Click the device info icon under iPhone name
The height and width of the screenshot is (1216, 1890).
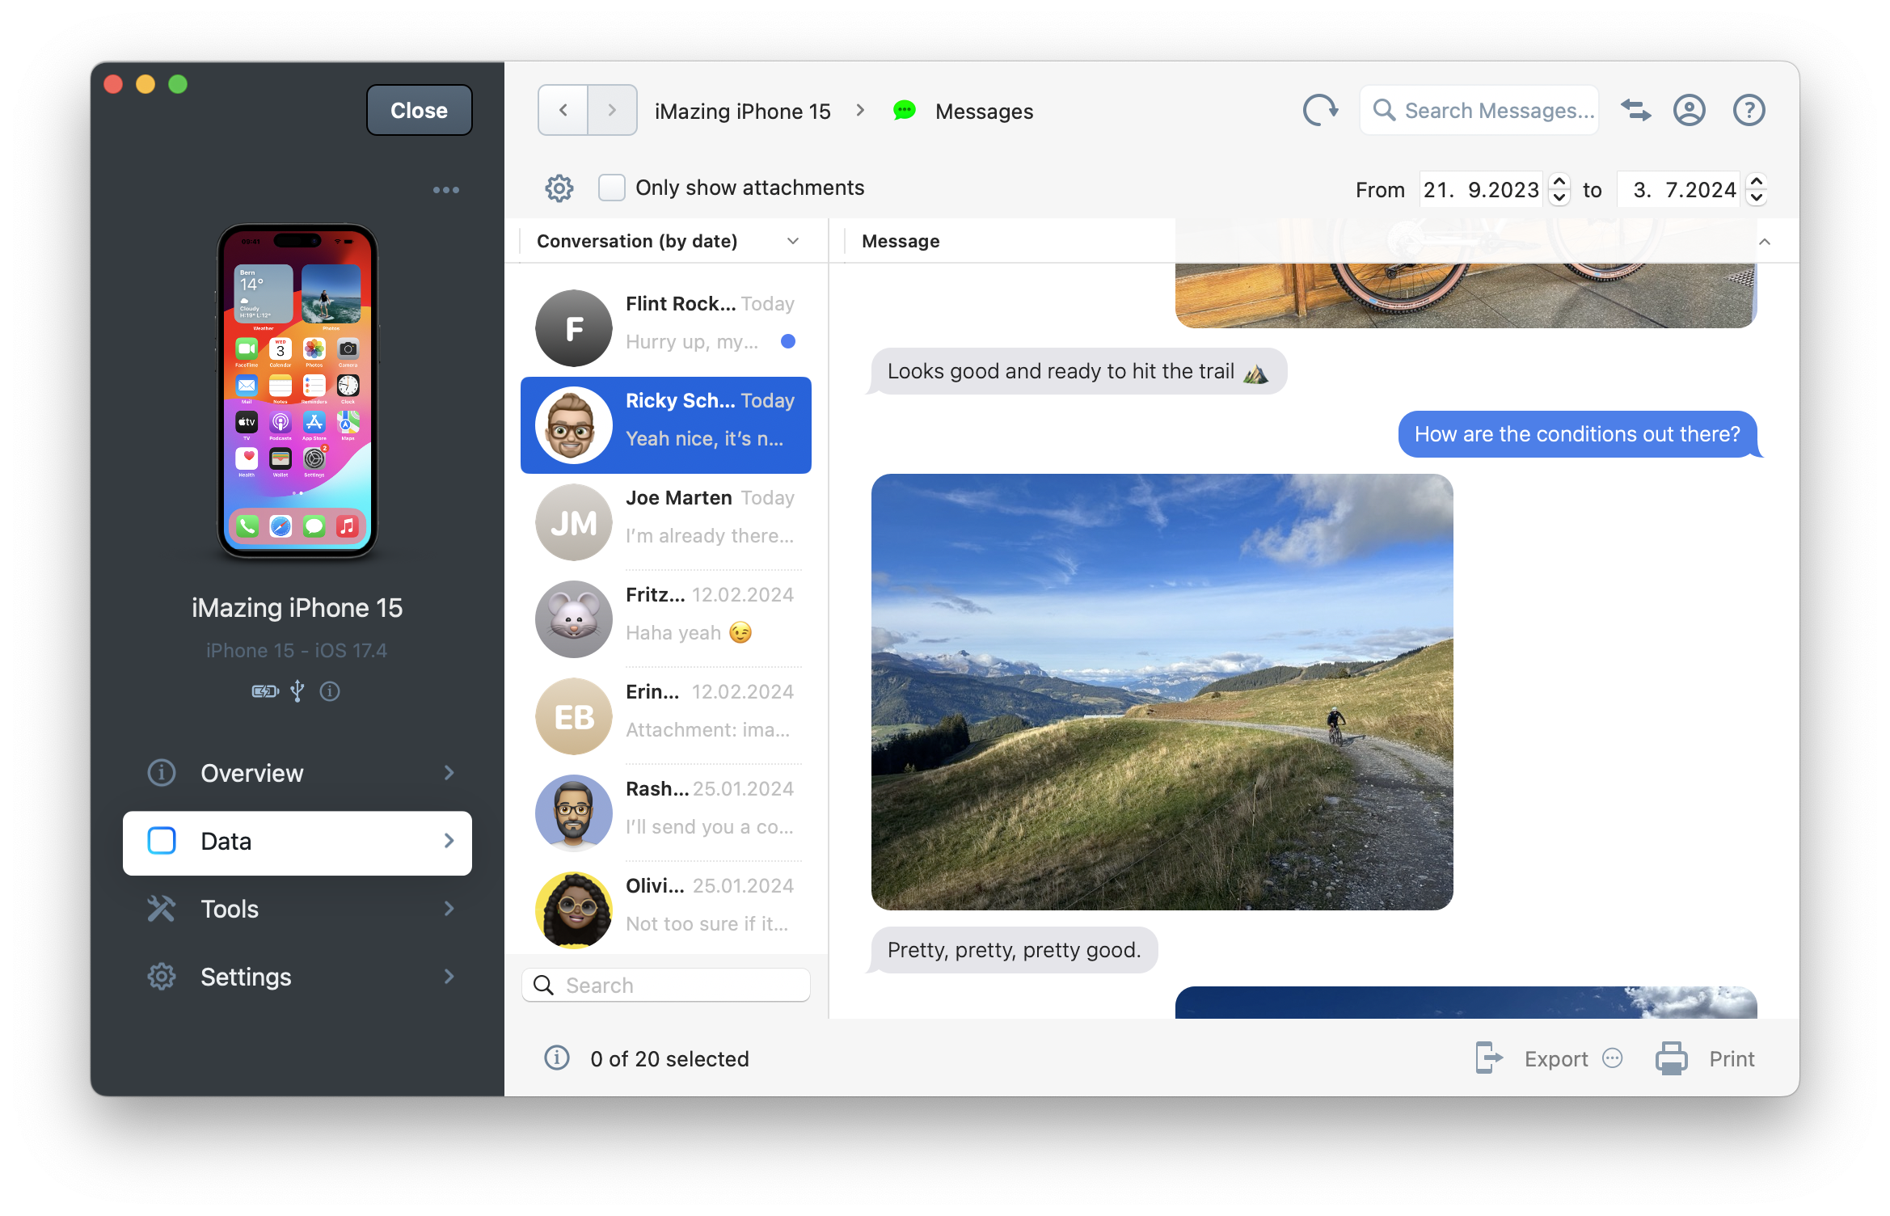tap(330, 691)
